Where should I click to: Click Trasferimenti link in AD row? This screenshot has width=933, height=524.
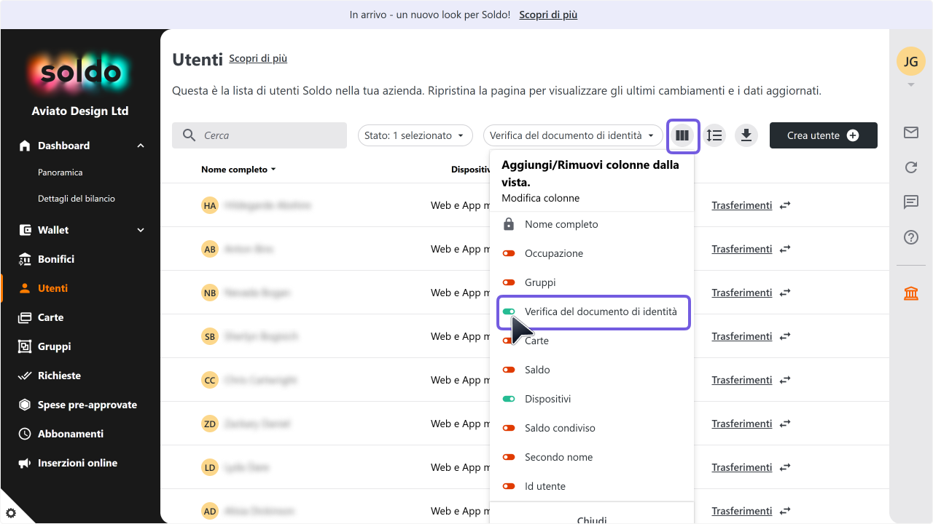[741, 511]
